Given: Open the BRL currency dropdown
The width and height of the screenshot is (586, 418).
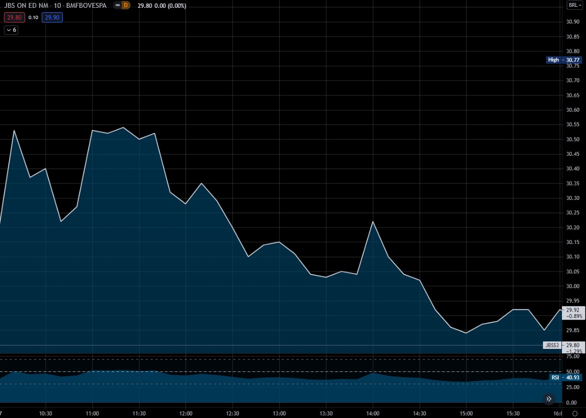Looking at the screenshot, I should [x=575, y=5].
